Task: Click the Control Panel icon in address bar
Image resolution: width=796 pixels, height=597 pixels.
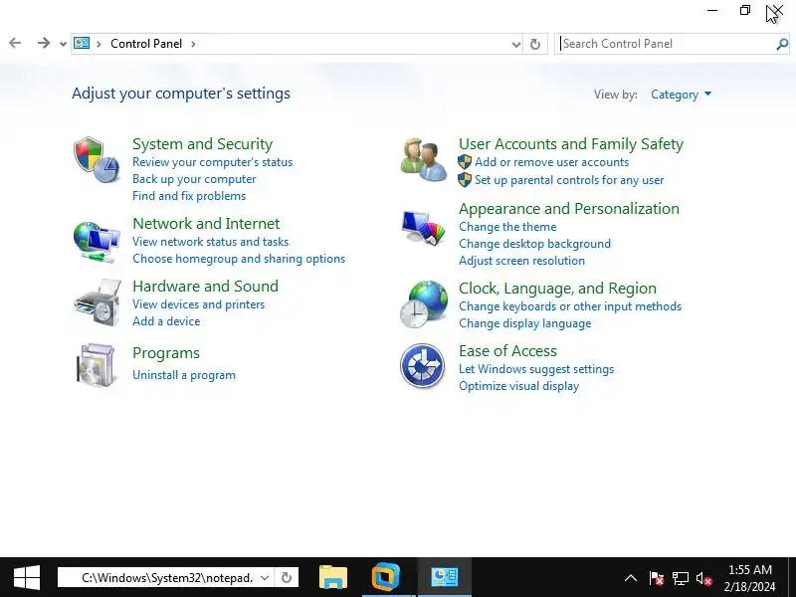Action: tap(82, 43)
